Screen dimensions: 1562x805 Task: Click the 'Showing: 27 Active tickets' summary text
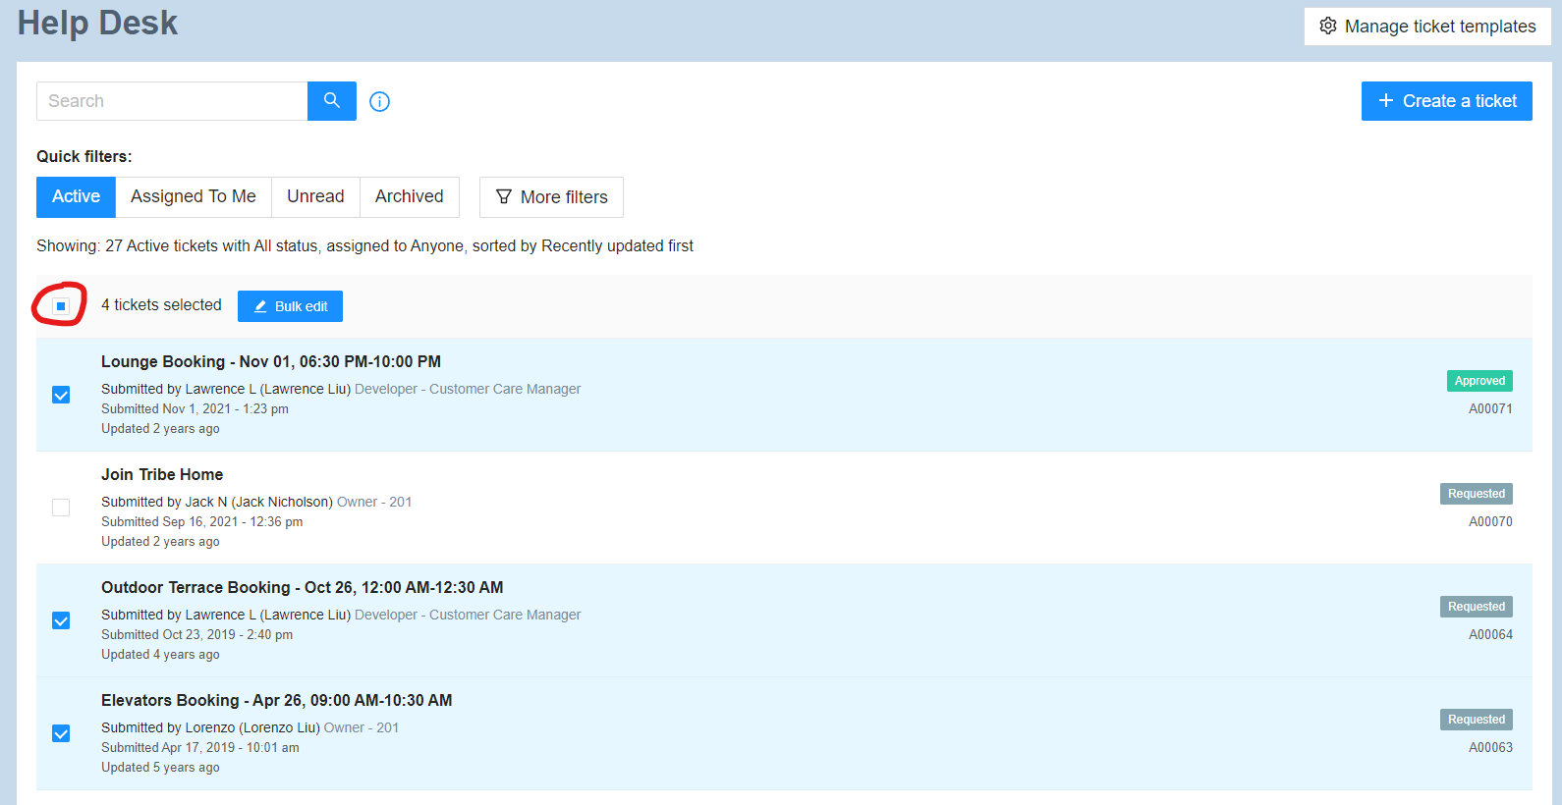pyautogui.click(x=364, y=245)
